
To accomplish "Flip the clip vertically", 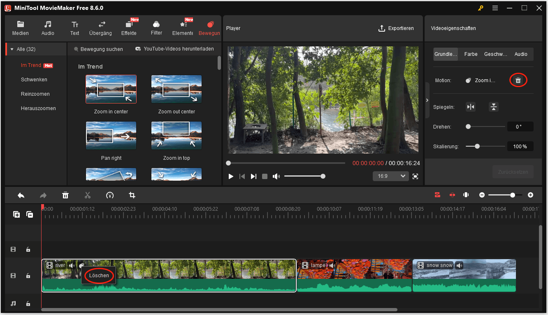I will pyautogui.click(x=494, y=107).
